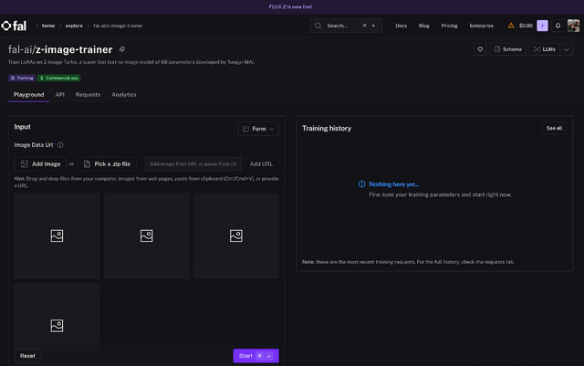Click the heart favorite icon
The image size is (584, 366).
[480, 49]
